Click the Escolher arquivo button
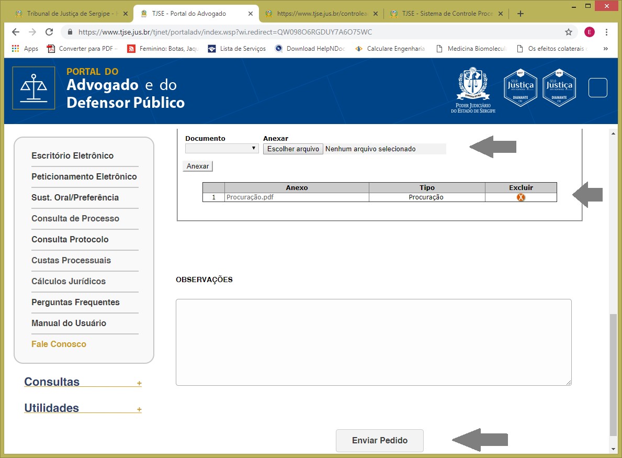 coord(293,149)
